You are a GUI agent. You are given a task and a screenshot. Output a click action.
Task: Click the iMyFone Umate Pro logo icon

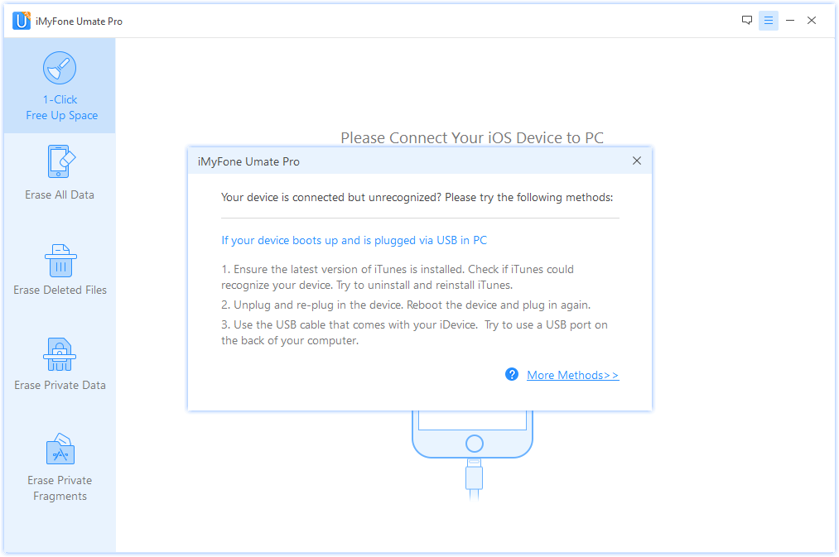click(22, 21)
